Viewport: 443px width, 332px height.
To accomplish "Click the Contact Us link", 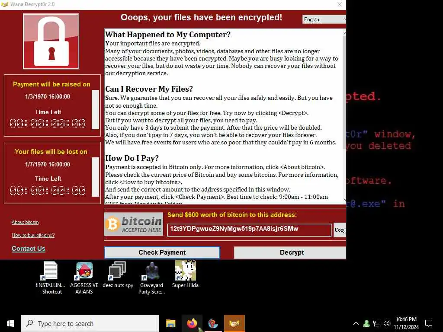I will click(x=28, y=249).
